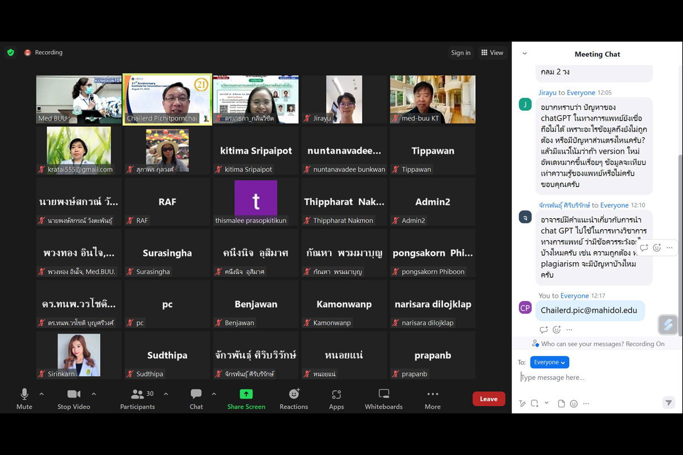This screenshot has width=683, height=455.
Task: Open the emoji picker in chat composer
Action: pyautogui.click(x=574, y=403)
